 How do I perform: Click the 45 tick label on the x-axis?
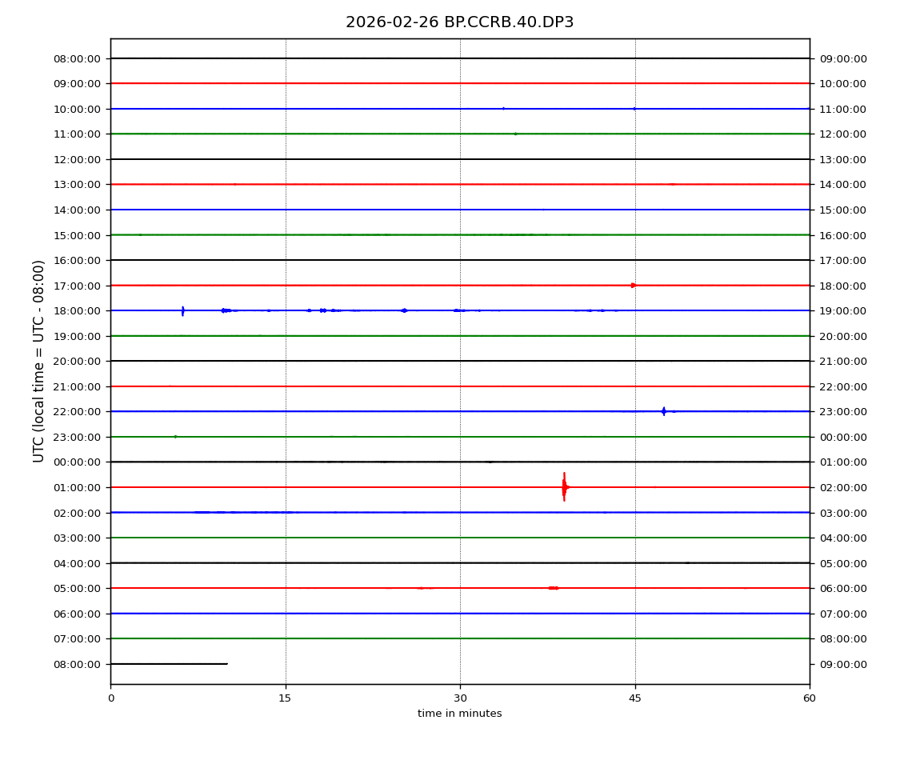(635, 698)
